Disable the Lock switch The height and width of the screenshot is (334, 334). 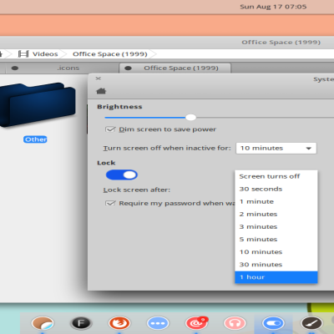tap(122, 175)
